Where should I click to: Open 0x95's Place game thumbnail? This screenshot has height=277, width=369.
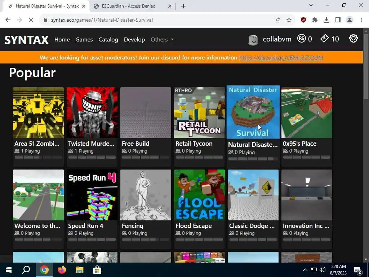pos(307,113)
